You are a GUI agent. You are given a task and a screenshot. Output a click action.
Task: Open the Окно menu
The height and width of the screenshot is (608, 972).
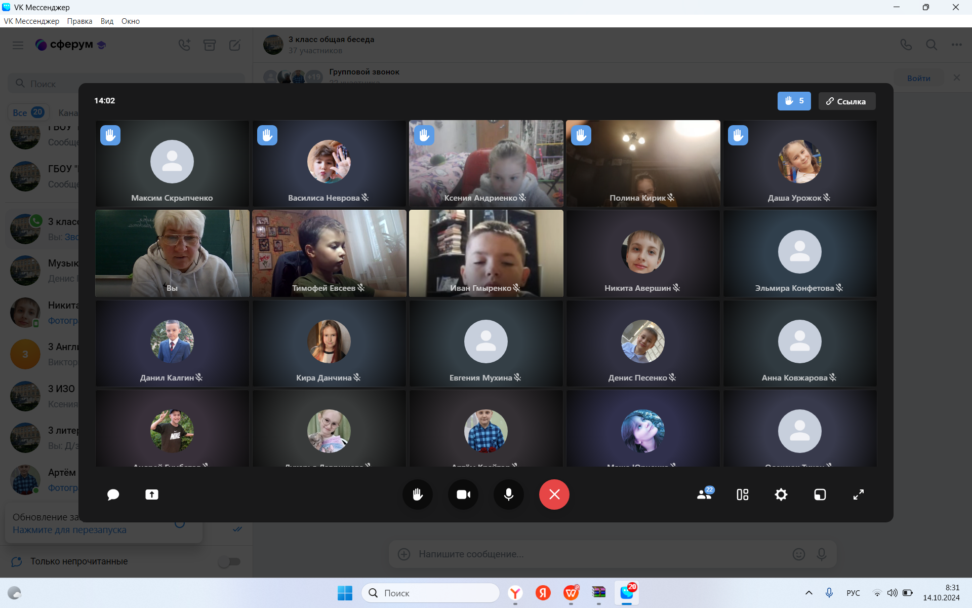(x=131, y=21)
